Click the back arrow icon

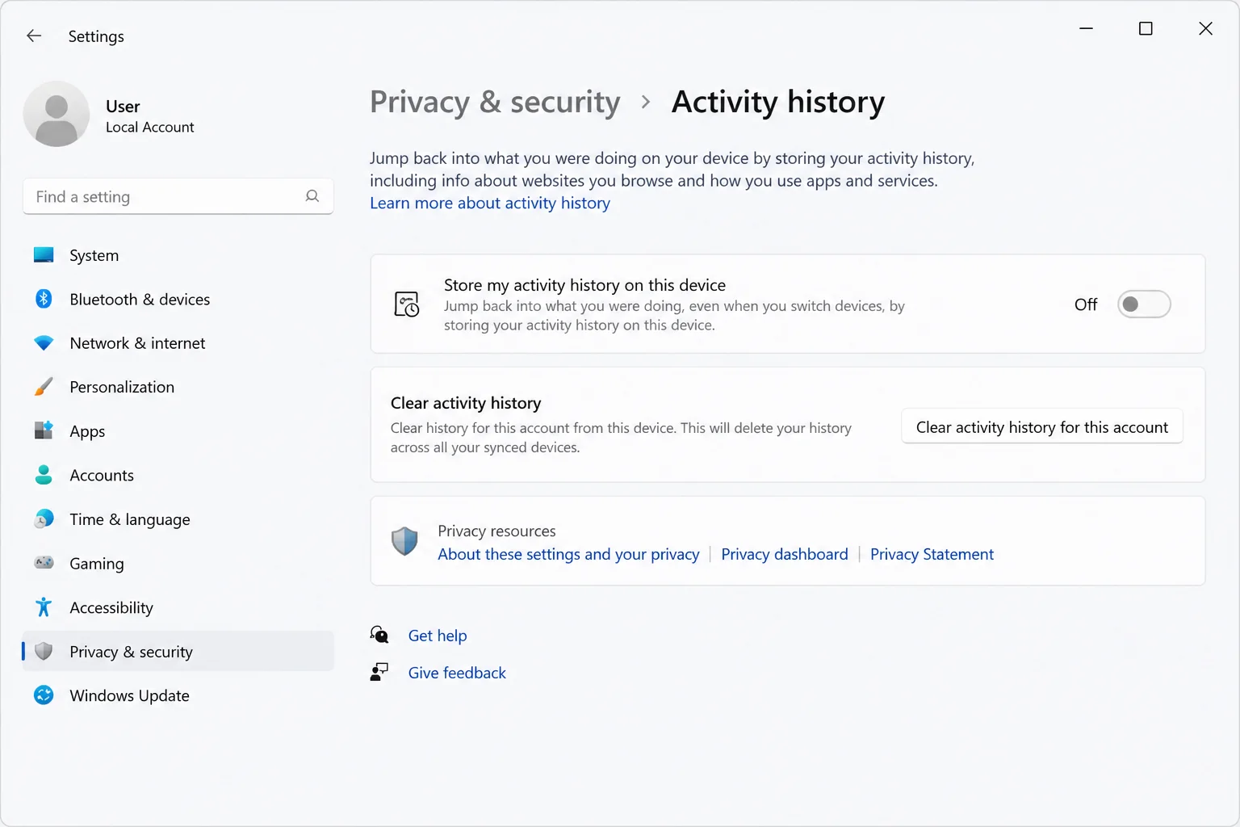[33, 36]
